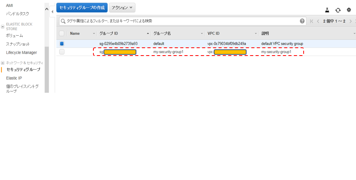Click the グループ名 column header
356x180 pixels.
(162, 34)
